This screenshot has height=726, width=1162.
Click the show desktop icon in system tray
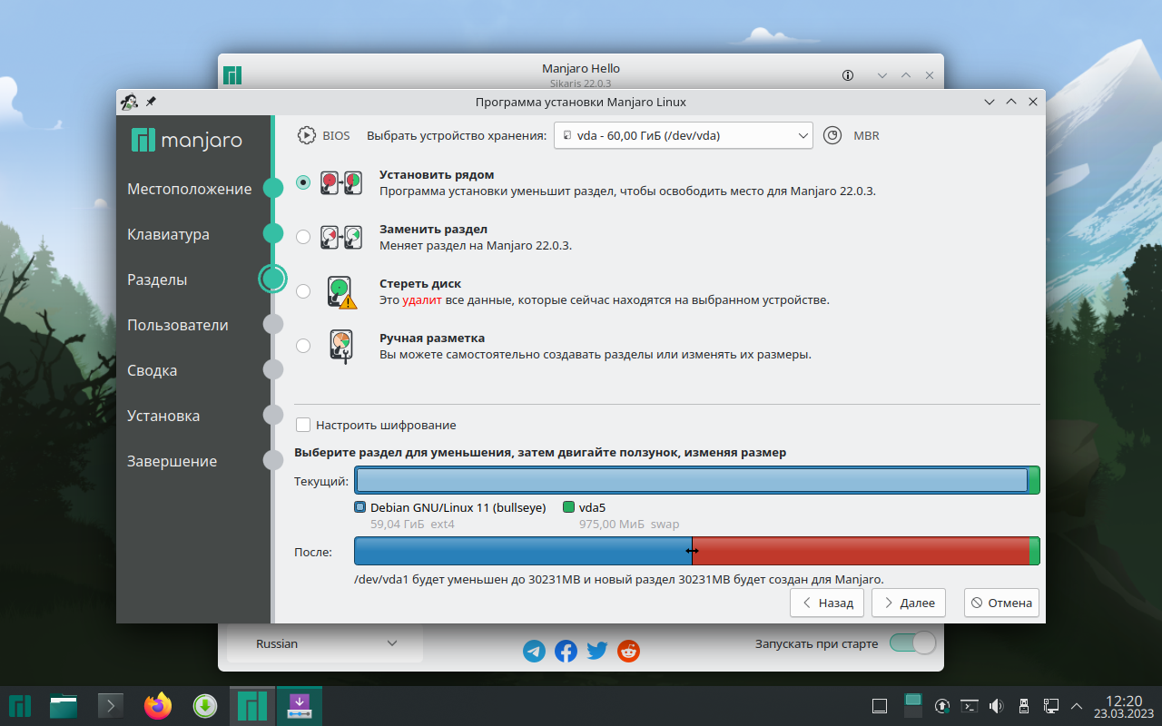click(879, 706)
